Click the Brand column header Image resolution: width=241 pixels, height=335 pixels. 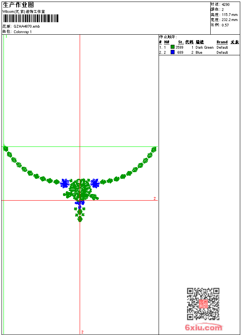pos(222,42)
